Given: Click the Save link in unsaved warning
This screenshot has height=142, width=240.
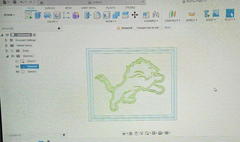Looking at the screenshot, I should point(167,28).
